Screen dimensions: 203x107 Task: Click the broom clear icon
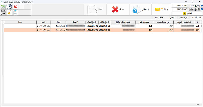coord(9,13)
